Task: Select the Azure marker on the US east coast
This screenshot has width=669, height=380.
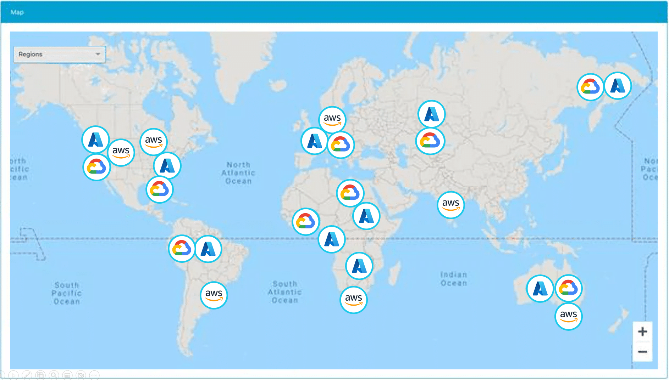Action: [x=167, y=166]
